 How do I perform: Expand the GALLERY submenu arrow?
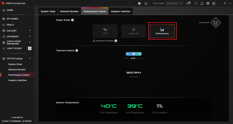(30, 31)
